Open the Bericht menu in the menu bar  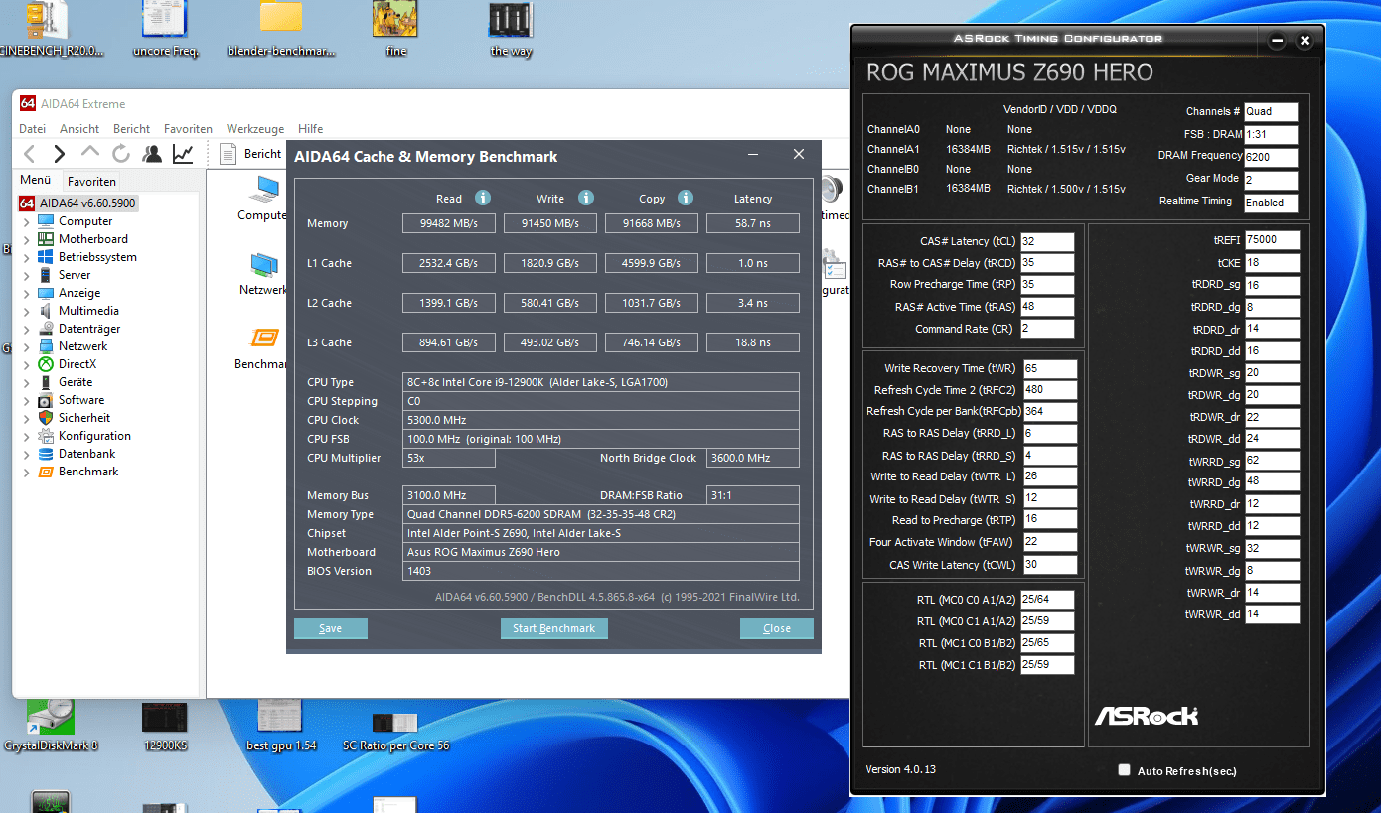[x=131, y=129]
